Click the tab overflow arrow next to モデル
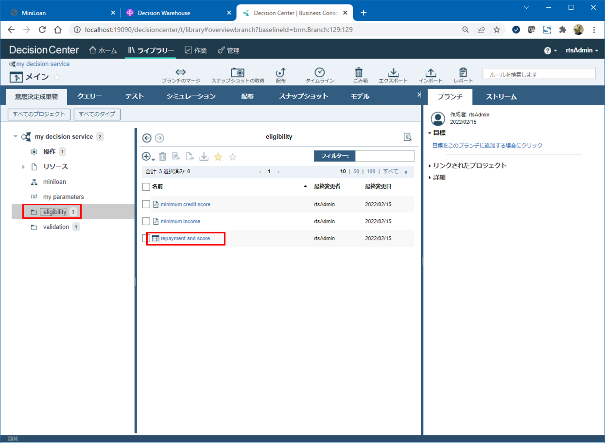 419,95
